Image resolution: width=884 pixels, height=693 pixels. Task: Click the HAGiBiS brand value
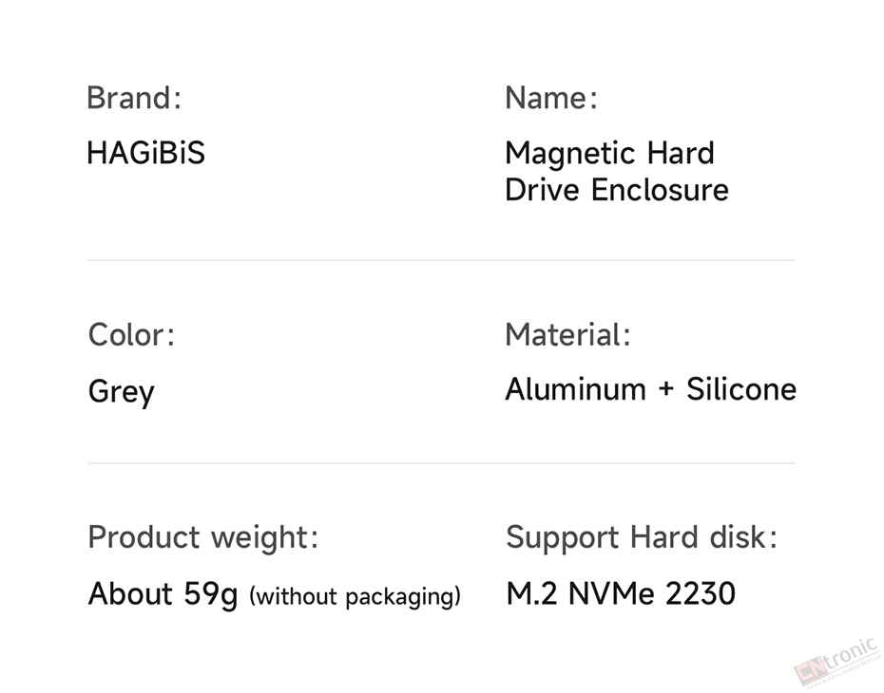146,153
